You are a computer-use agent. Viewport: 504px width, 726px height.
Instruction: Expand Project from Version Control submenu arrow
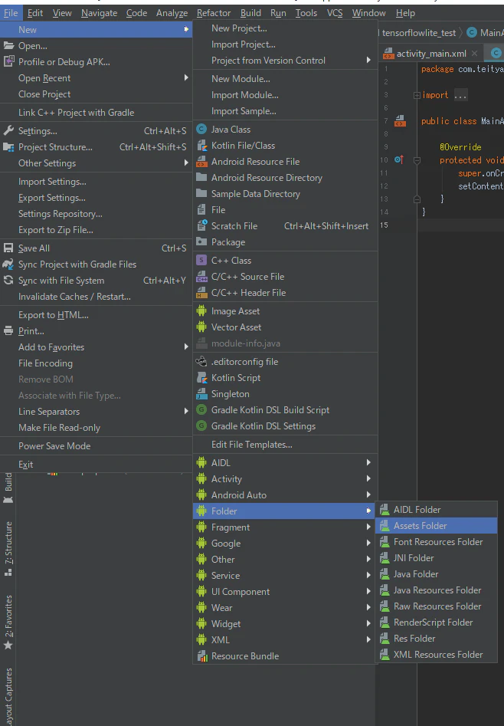click(368, 61)
